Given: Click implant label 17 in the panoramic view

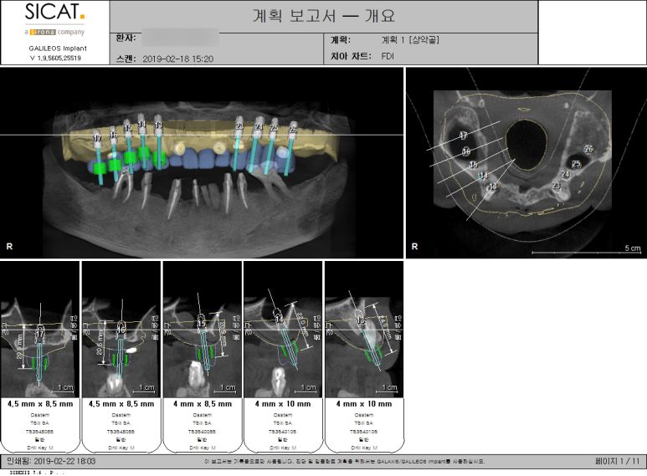Looking at the screenshot, I should [97, 138].
